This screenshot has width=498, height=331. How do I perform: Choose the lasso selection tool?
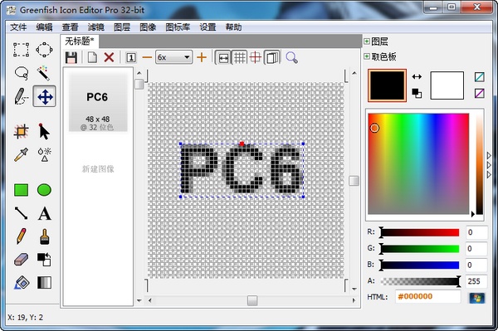coord(22,73)
